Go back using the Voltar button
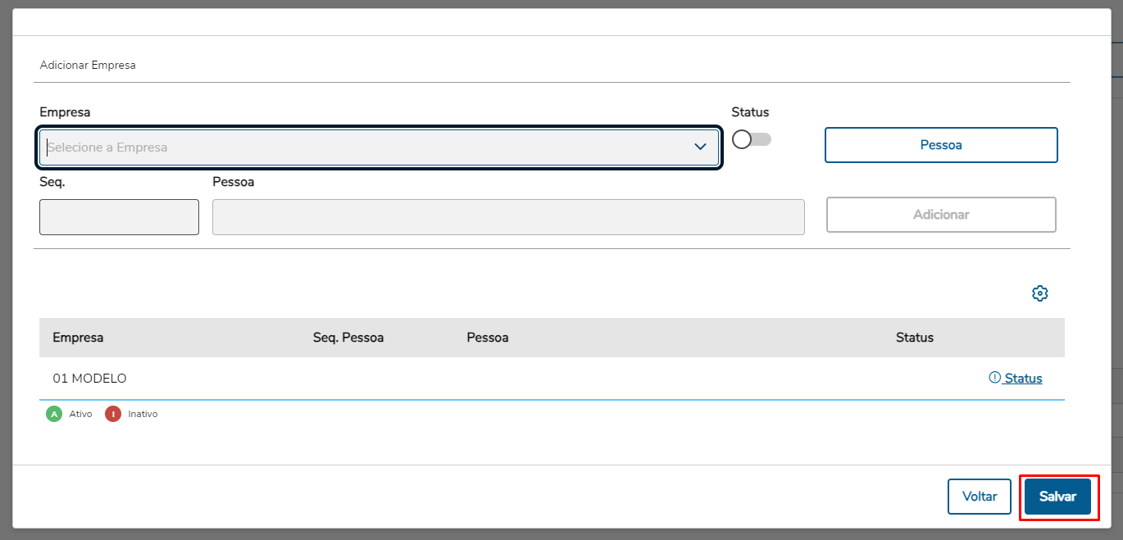 click(980, 497)
